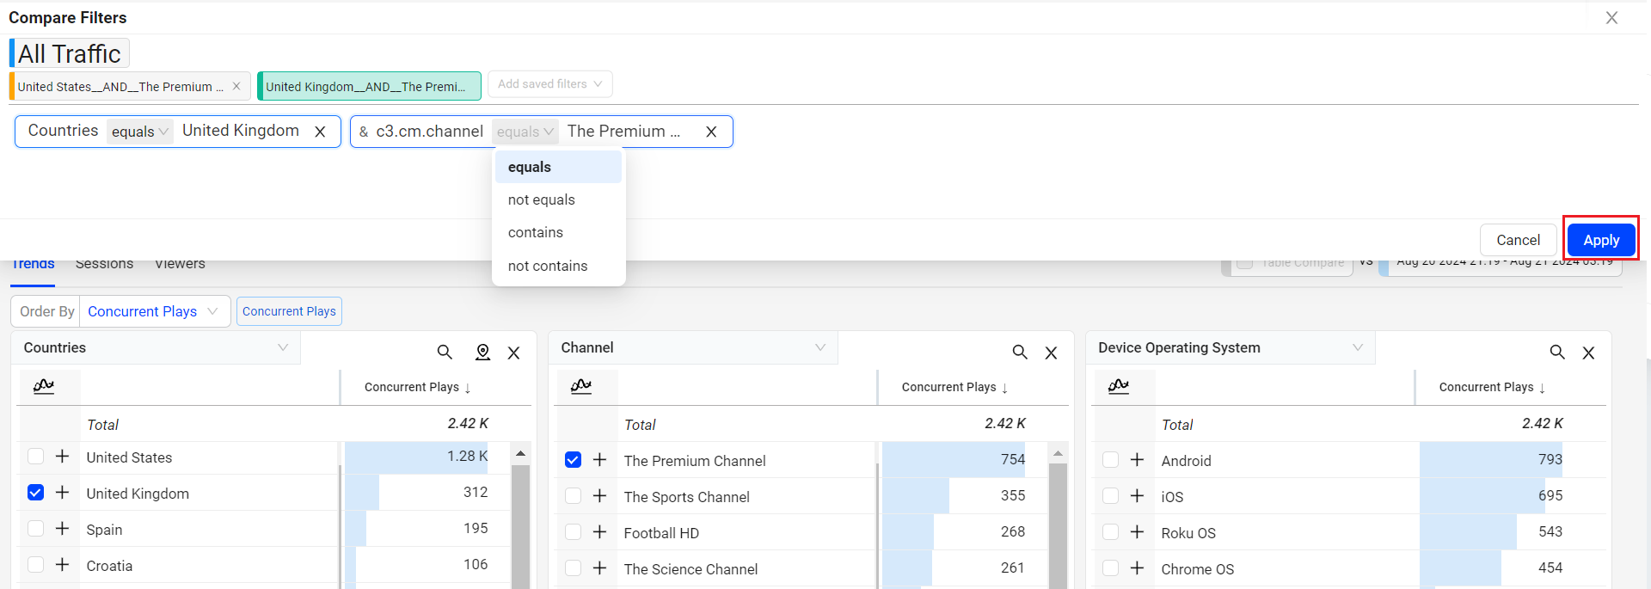Screen dimensions: 1651x589
Task: Add Spain row using its plus icon
Action: [62, 529]
